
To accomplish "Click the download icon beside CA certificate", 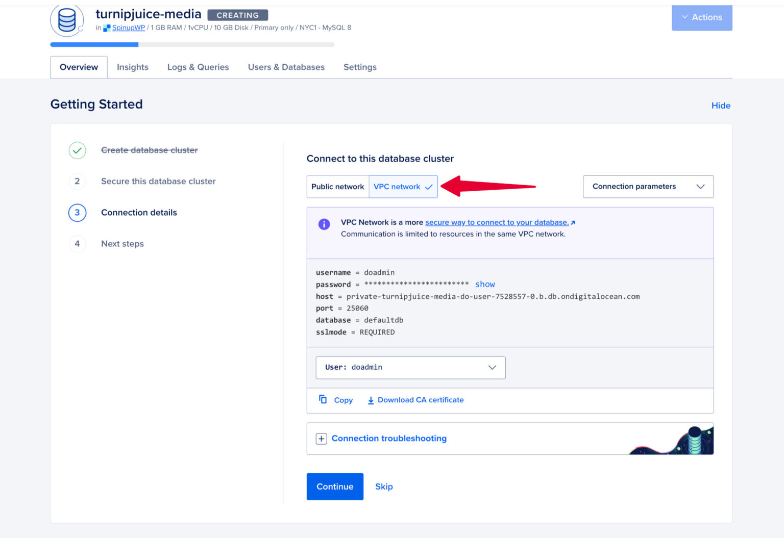I will pyautogui.click(x=371, y=400).
